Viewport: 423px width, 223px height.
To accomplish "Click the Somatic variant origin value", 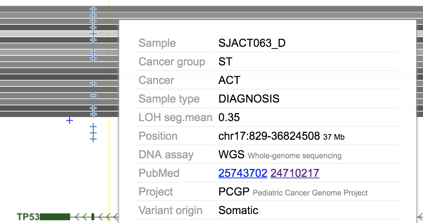I will point(238,210).
